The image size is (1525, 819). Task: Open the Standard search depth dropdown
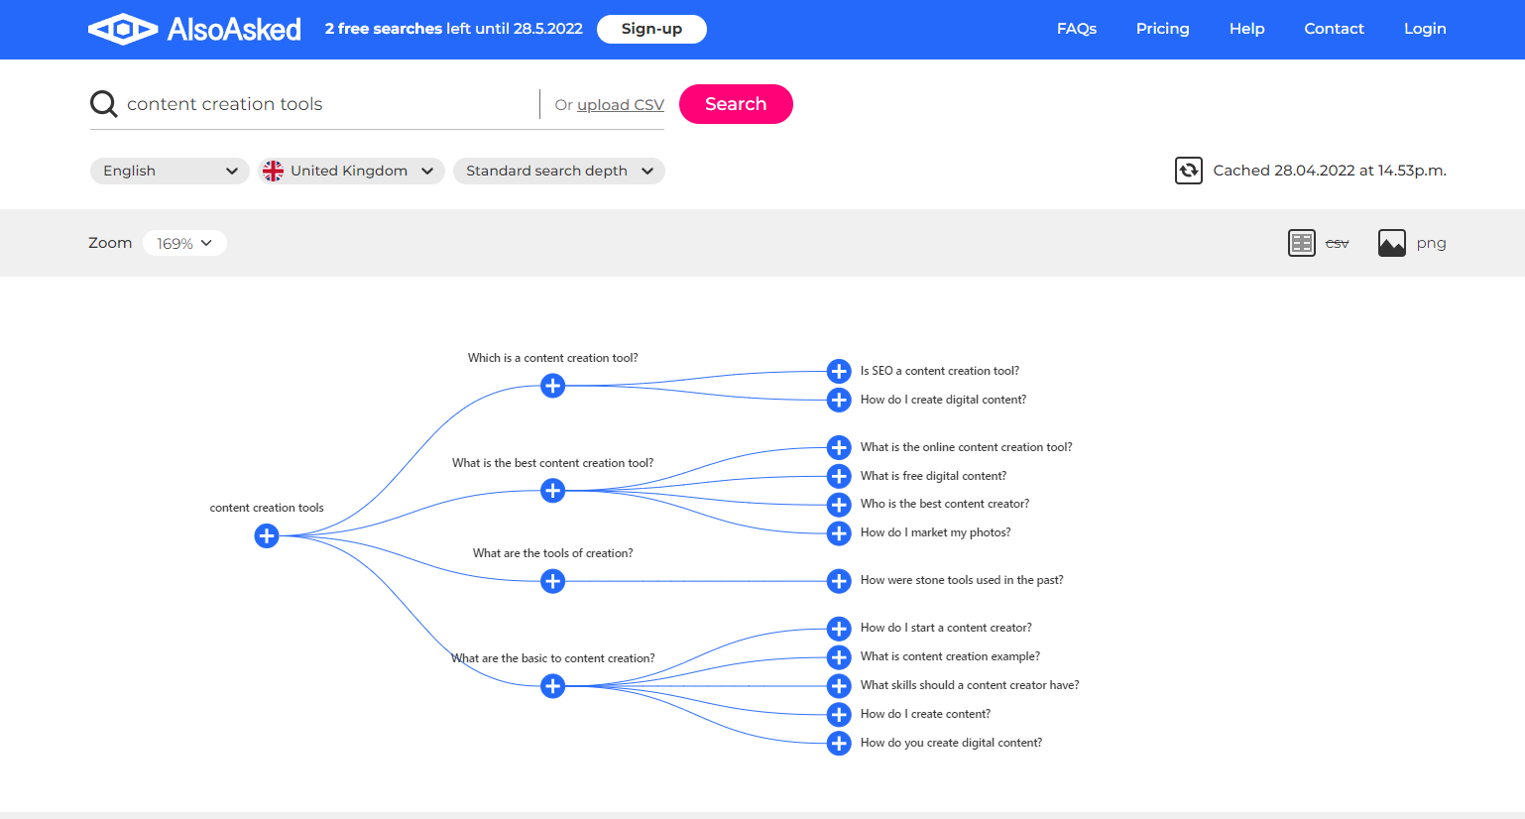point(559,171)
